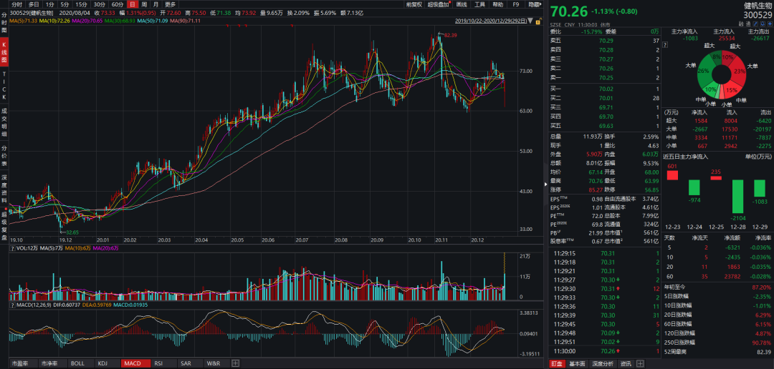Add a new indicator tab with plus icon

click(x=232, y=363)
